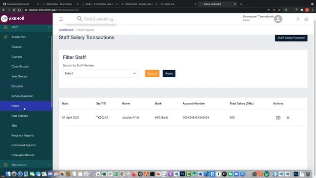Delete the Justice Afful salary transaction
This screenshot has height=178, width=316.
tap(288, 118)
